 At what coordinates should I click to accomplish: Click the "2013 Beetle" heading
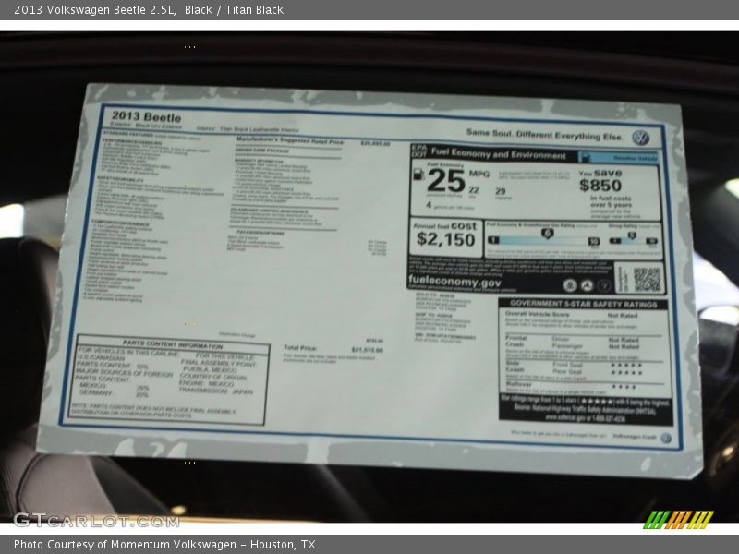pos(146,116)
